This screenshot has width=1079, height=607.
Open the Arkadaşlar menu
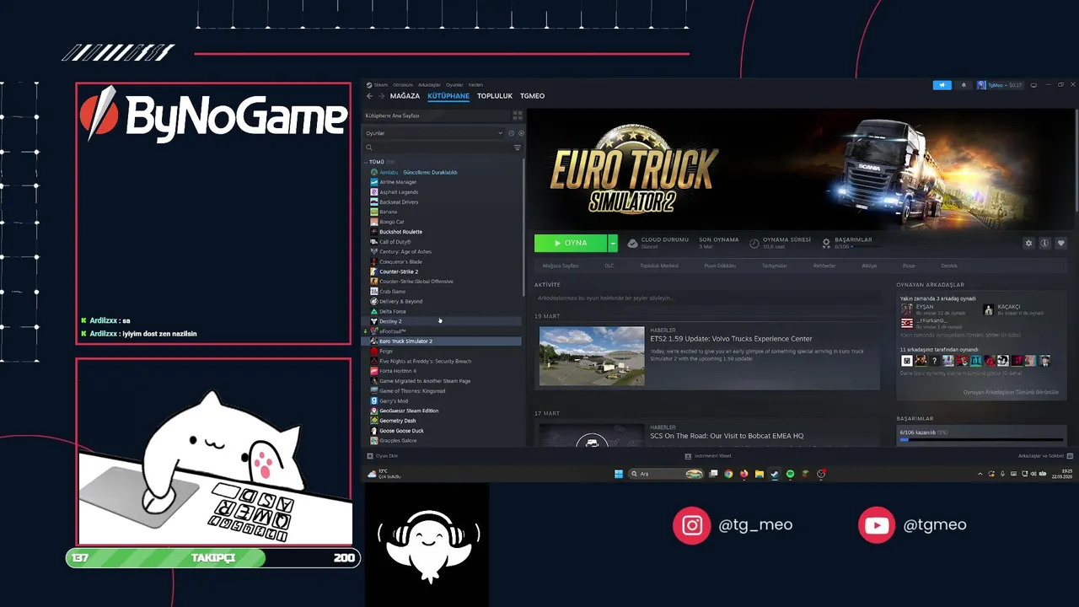point(429,85)
